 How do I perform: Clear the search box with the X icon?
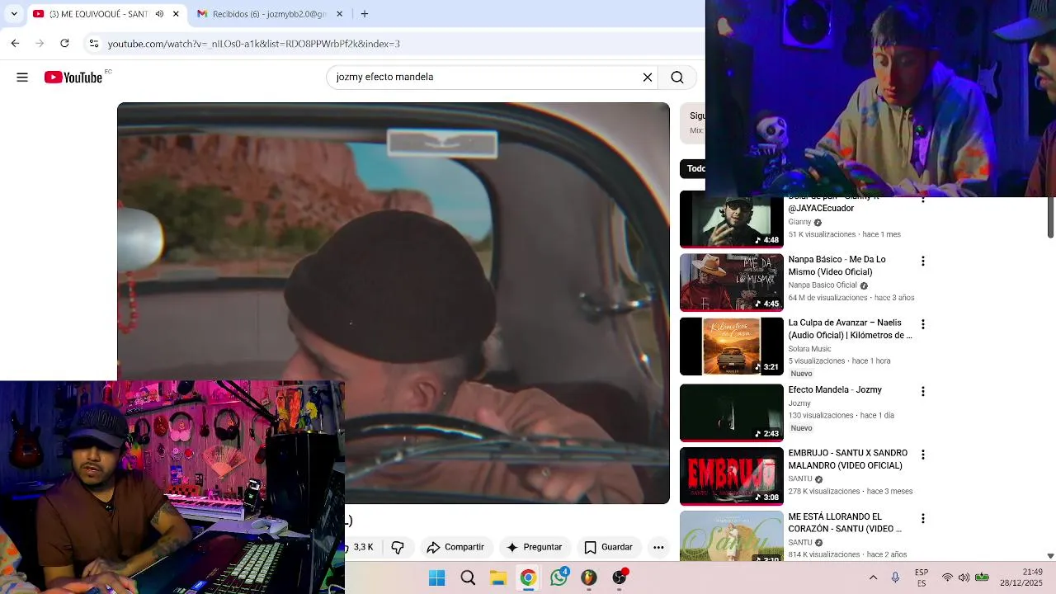tap(648, 78)
